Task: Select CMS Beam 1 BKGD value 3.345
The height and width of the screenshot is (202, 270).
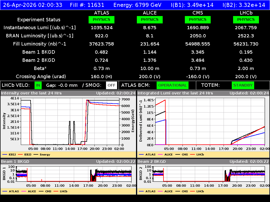Action: (198, 52)
